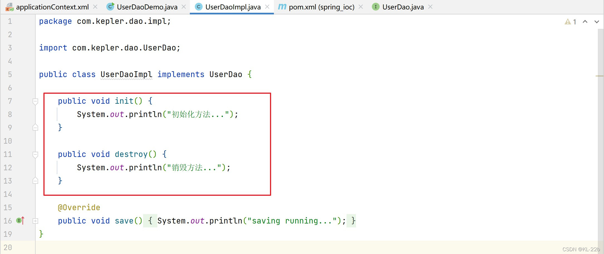Click the "saving running..." string literal
604x254 pixels.
click(x=293, y=221)
